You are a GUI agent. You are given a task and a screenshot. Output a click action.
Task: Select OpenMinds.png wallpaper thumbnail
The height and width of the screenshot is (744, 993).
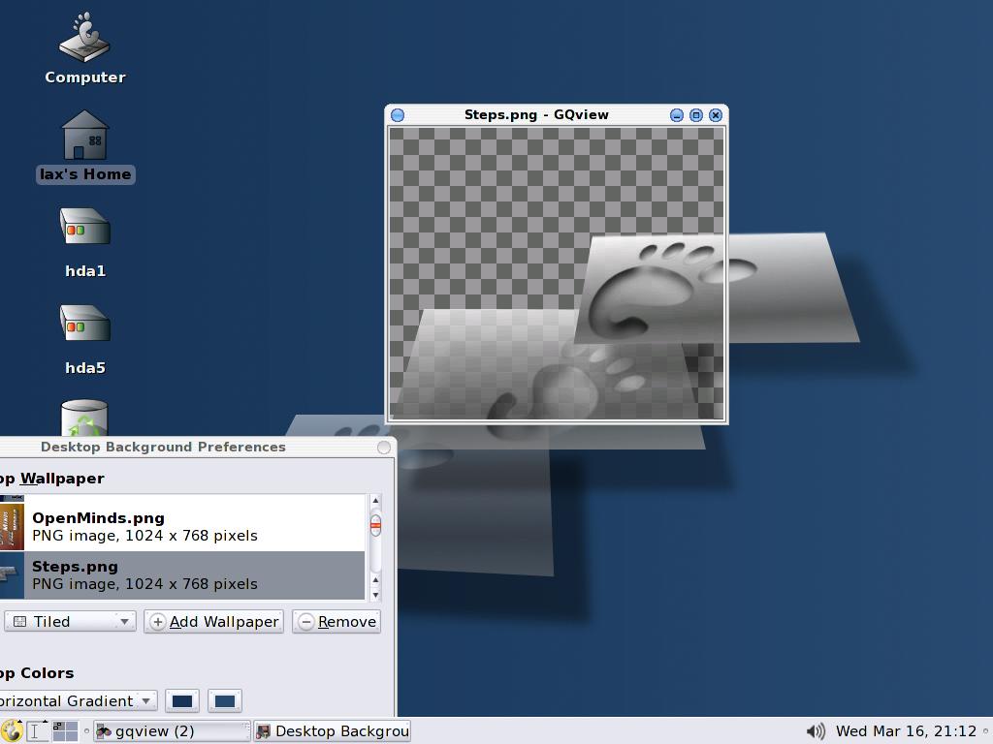[12, 526]
